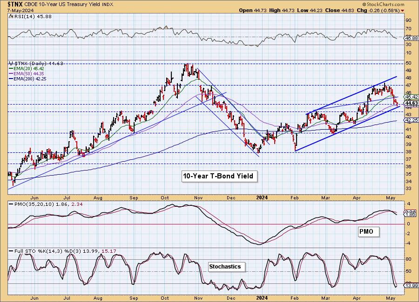419x302 pixels.
Task: Select the Low 44.23 value
Action: point(310,10)
